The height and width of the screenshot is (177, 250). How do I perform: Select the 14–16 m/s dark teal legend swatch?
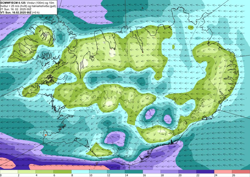pos(134,172)
